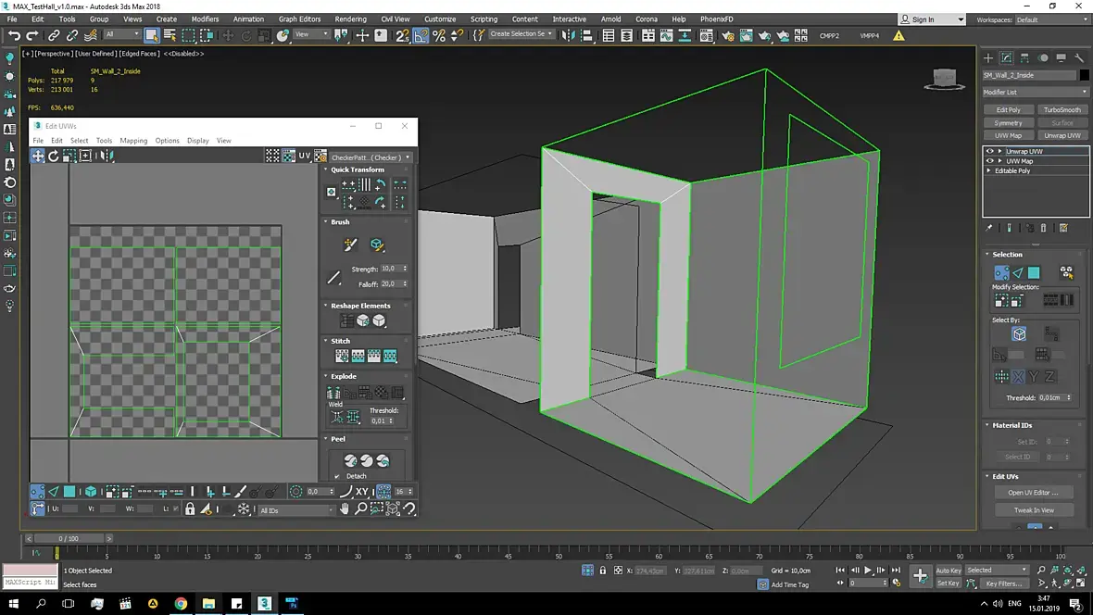Click the Paint Move brush icon
This screenshot has height=615, width=1093.
tap(350, 245)
